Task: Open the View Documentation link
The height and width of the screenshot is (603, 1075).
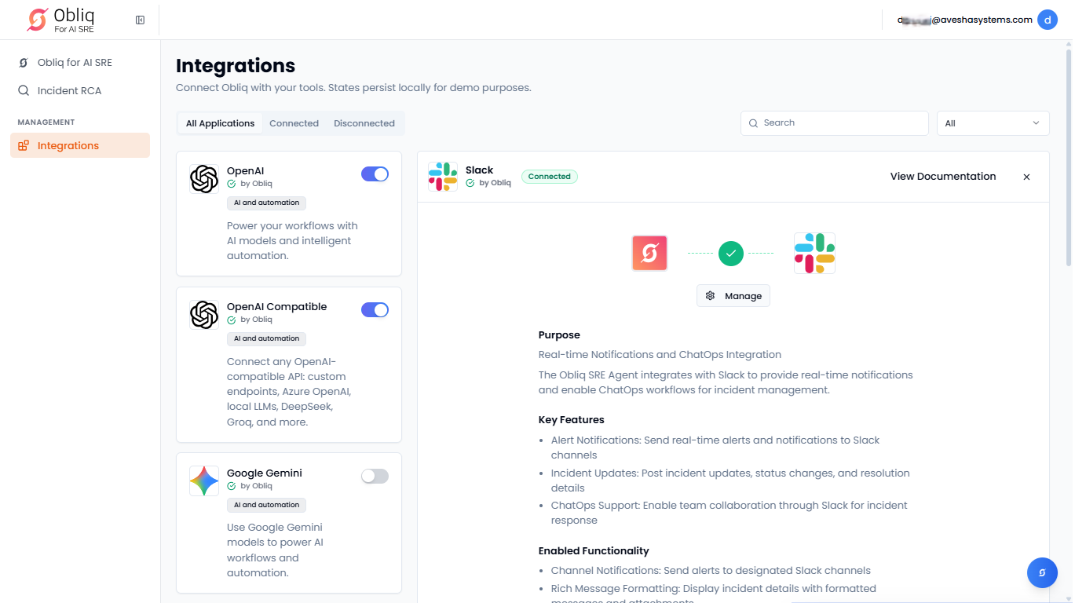Action: pos(942,177)
